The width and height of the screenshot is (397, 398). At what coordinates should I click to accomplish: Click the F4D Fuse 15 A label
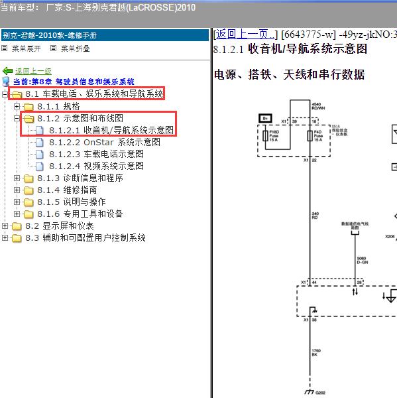(x=318, y=136)
